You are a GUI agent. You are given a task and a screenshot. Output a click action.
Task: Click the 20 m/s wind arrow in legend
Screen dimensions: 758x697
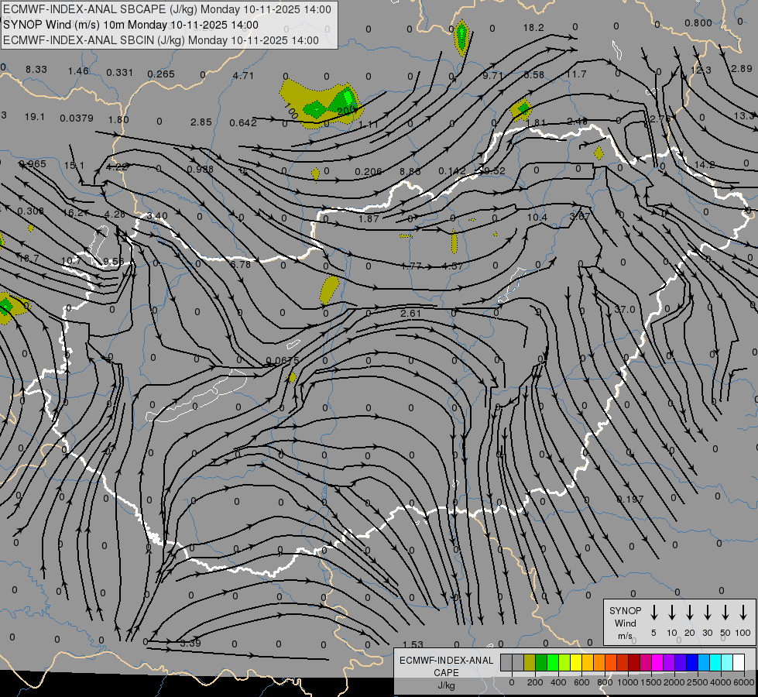[x=690, y=613]
